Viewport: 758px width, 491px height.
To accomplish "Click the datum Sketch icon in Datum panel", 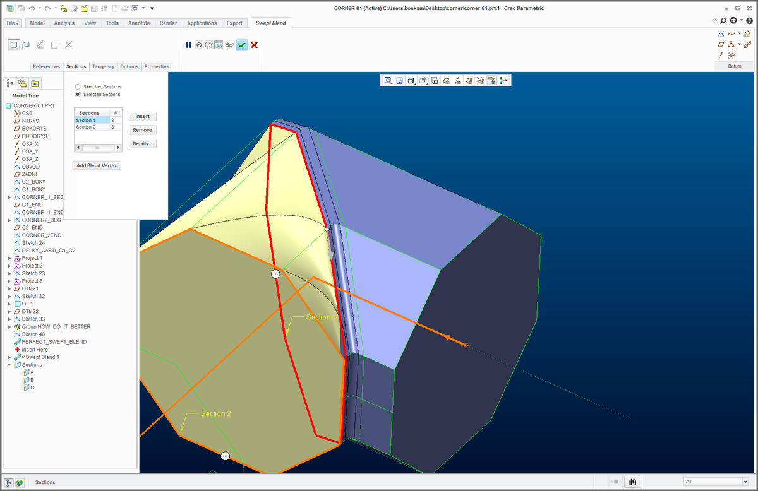I will pyautogui.click(x=721, y=34).
